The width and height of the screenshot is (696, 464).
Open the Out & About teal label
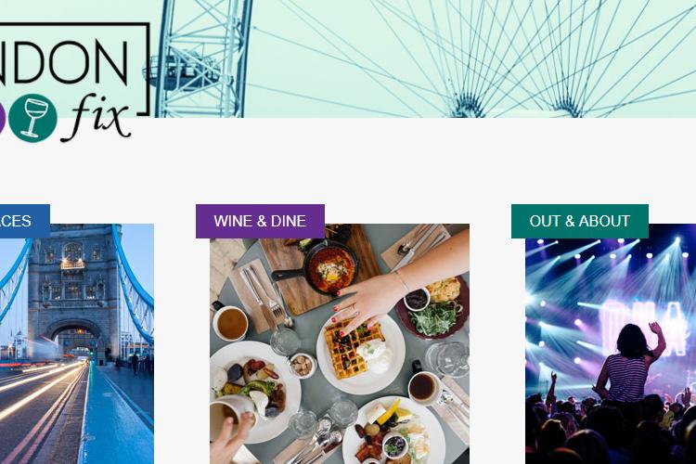(x=580, y=221)
